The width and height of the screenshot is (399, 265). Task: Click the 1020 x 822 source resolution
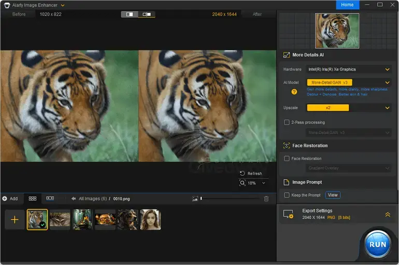[x=50, y=14]
